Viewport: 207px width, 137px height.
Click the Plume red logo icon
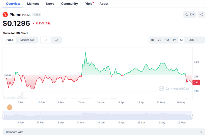coord(5,15)
